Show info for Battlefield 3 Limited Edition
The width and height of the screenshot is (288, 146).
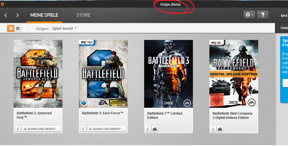pos(148,129)
